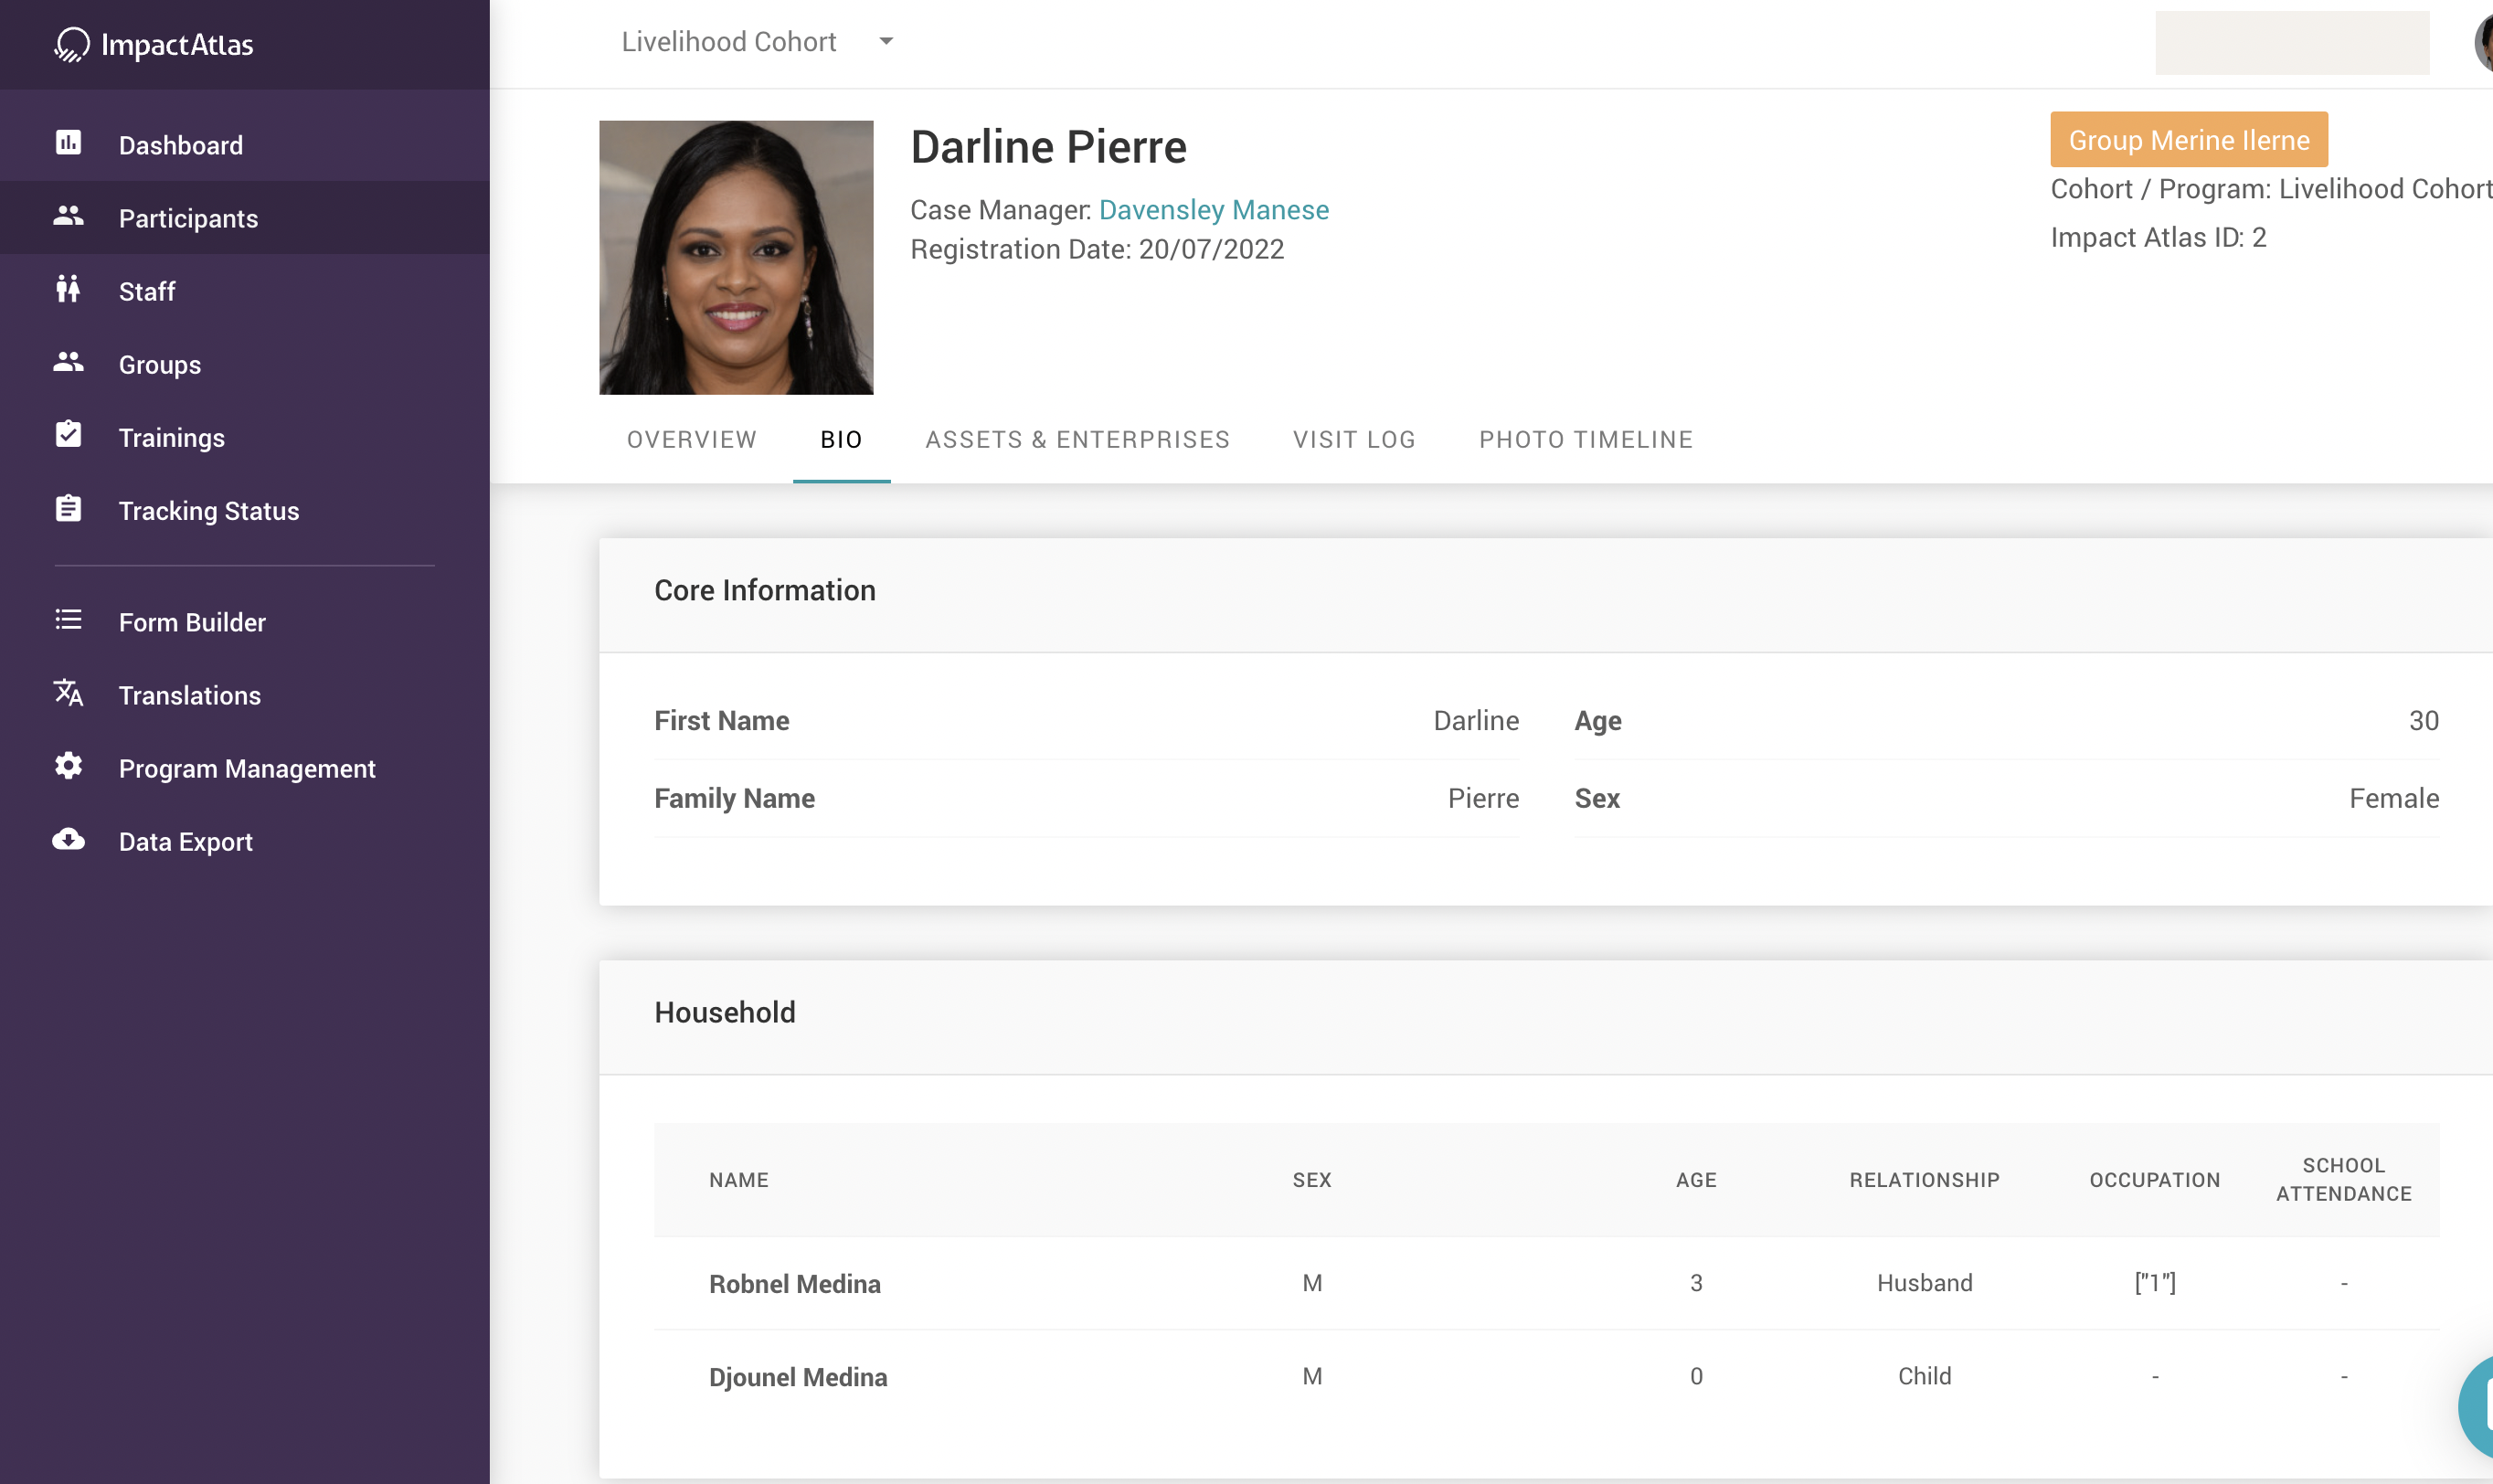The height and width of the screenshot is (1484, 2493).
Task: Click the Tracking Status clipboard icon
Action: 68,509
